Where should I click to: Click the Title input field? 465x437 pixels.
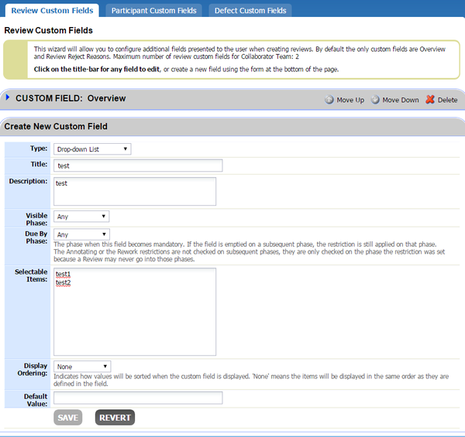(x=138, y=166)
